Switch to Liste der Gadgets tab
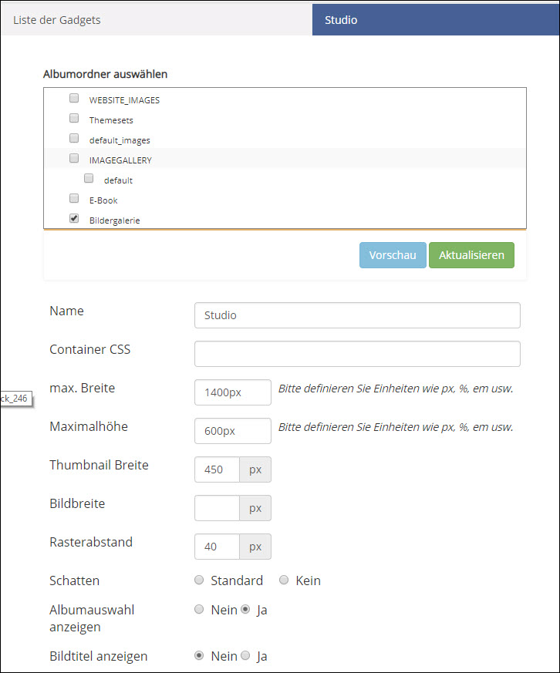 click(x=157, y=20)
